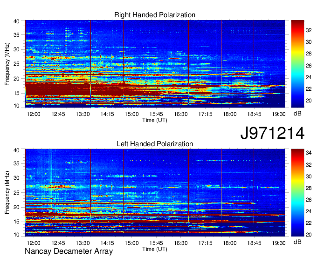Click the 15:00 tick on top plot
Image resolution: width=317 pixels, height=257 pixels.
tap(131, 114)
